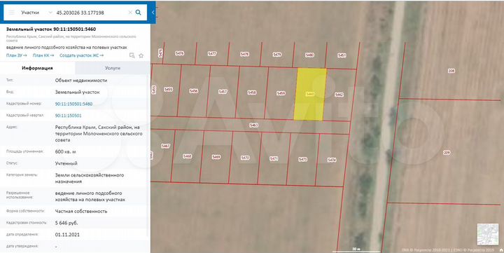Viewport: 504px width, 253px height.
Task: Click parcel label 5469 on map
Action: (216, 157)
